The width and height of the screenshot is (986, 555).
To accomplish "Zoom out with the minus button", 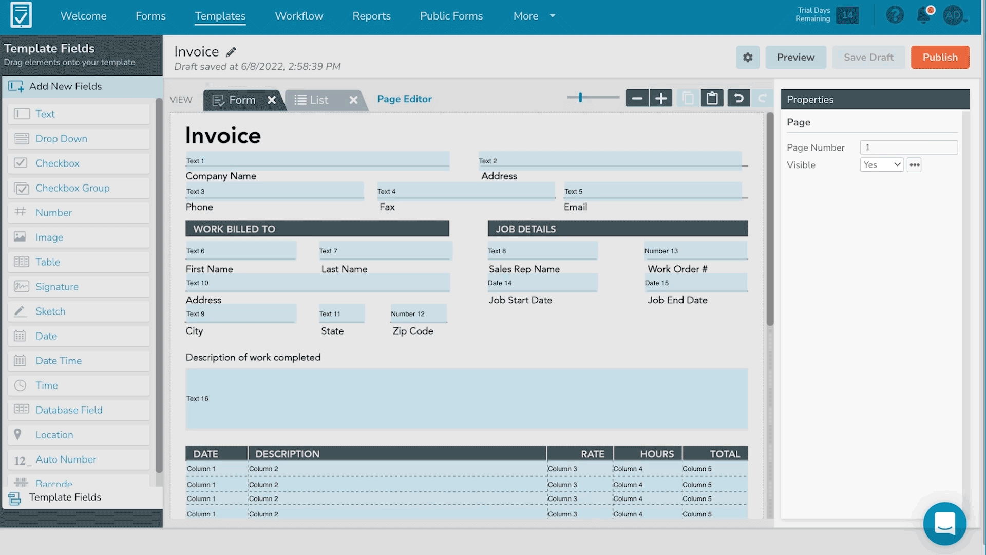I will point(637,98).
